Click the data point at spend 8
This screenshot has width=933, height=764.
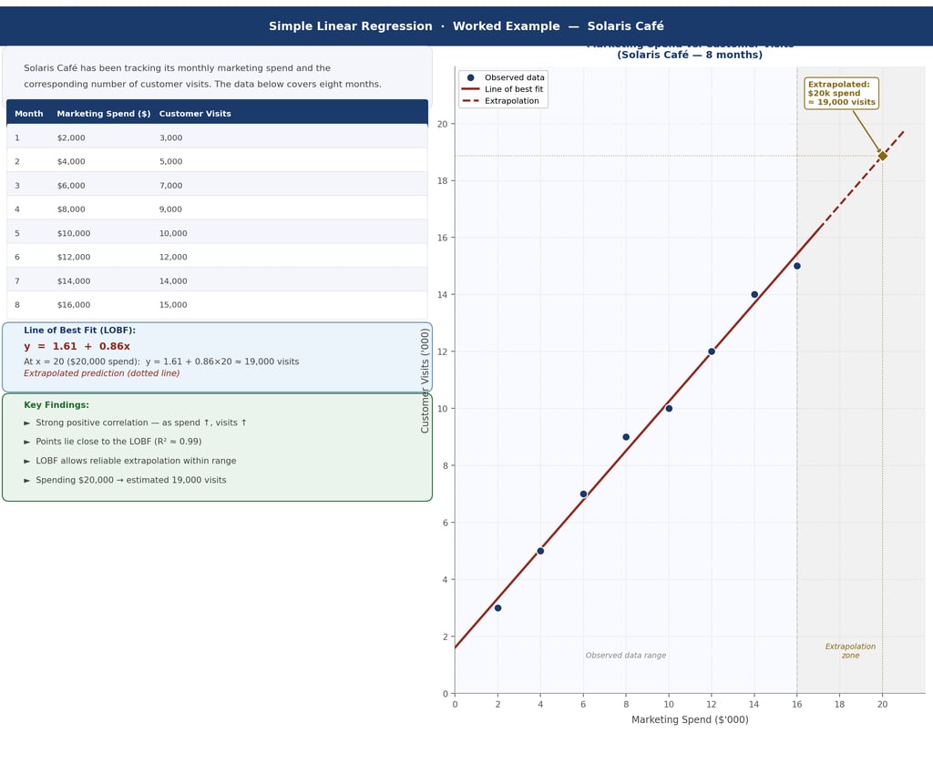626,437
